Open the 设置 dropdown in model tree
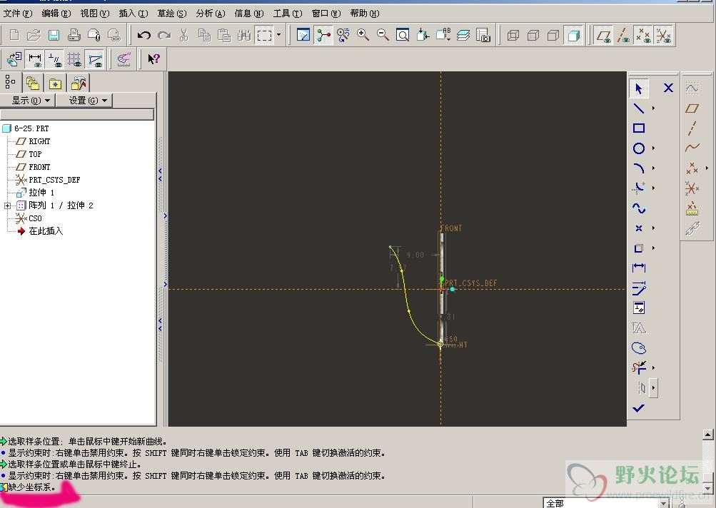Viewport: 716px width, 508px height. 84,101
